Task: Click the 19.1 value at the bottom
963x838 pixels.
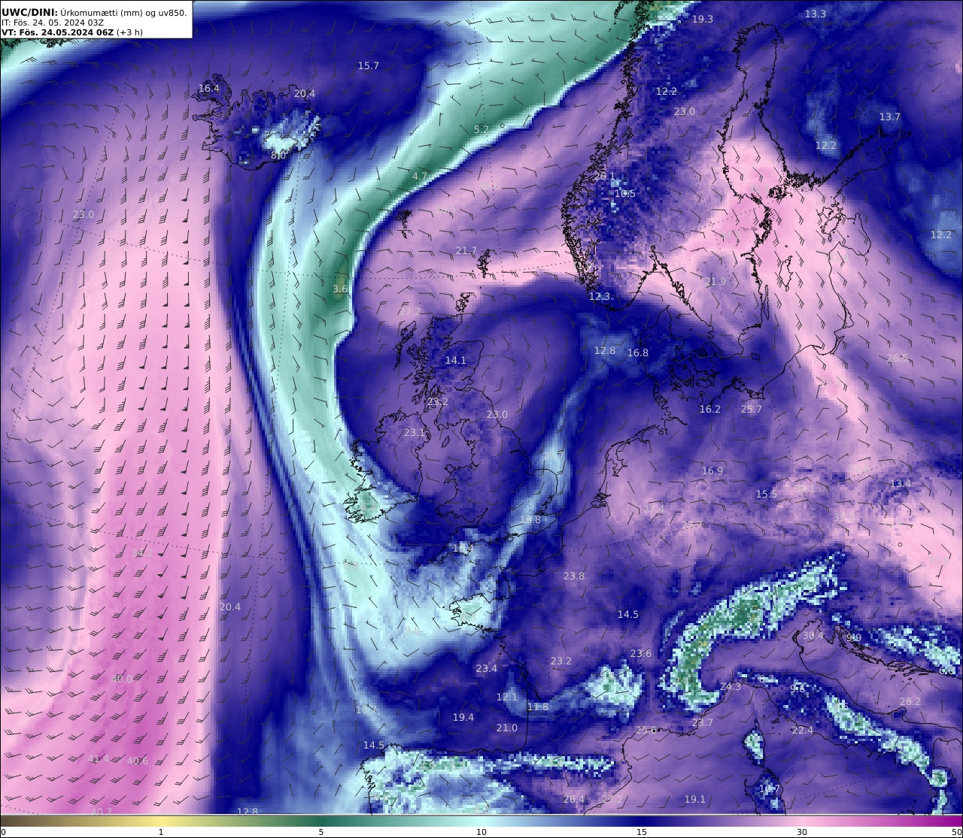Action: pos(695,799)
